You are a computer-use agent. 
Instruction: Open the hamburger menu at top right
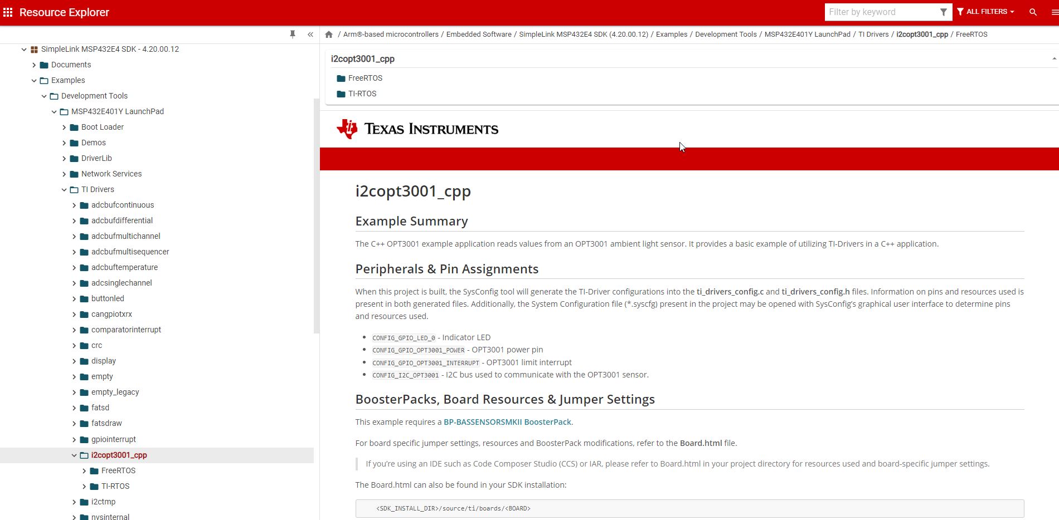click(x=1054, y=12)
